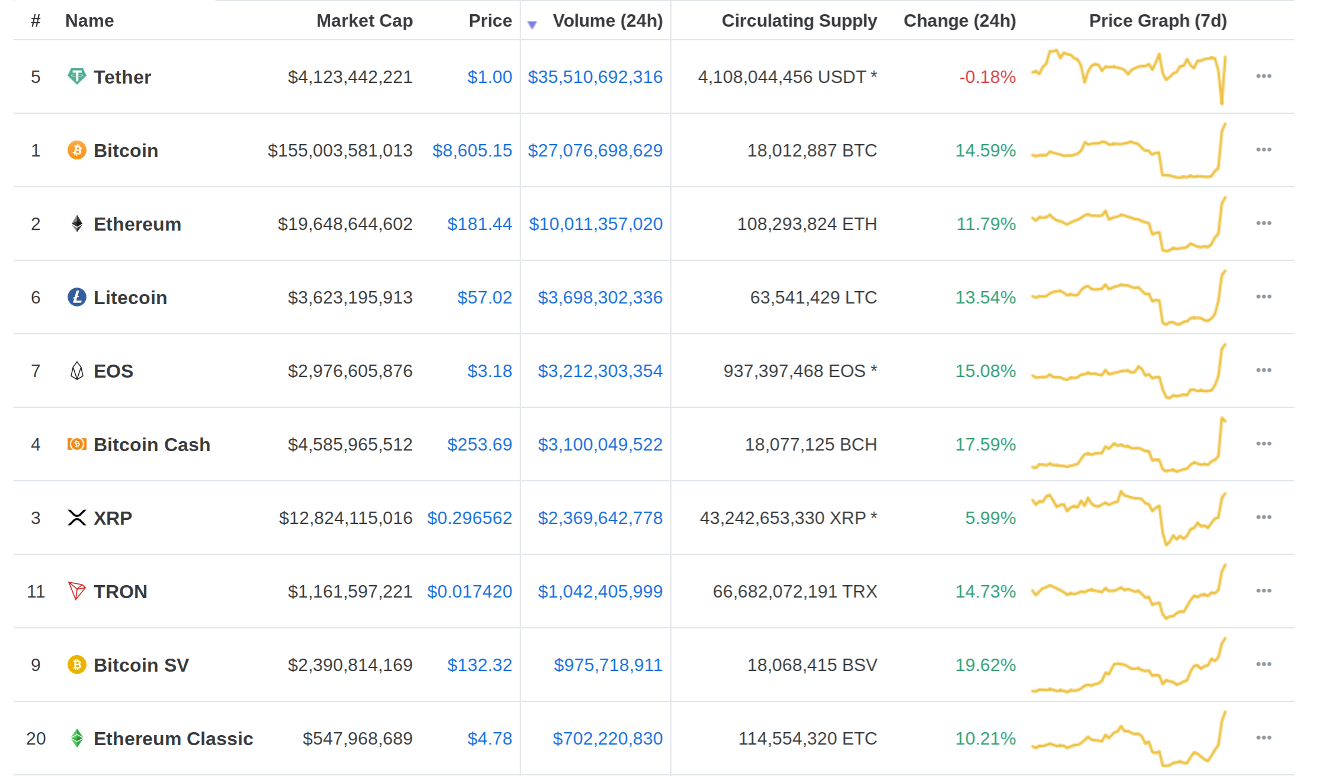This screenshot has width=1320, height=776.
Task: Sort table by Change (24h) header
Action: pyautogui.click(x=960, y=21)
